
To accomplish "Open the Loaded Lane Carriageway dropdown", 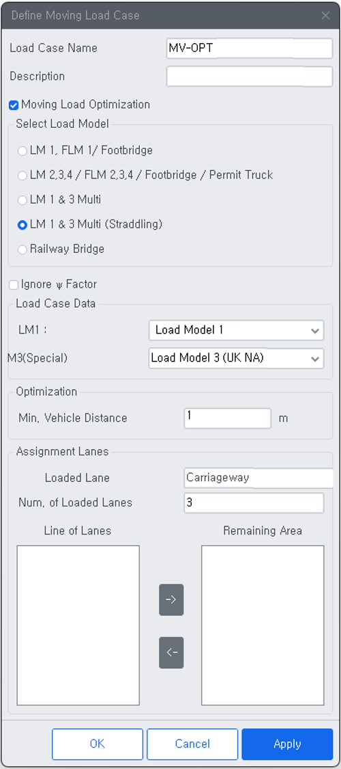I will pos(258,478).
